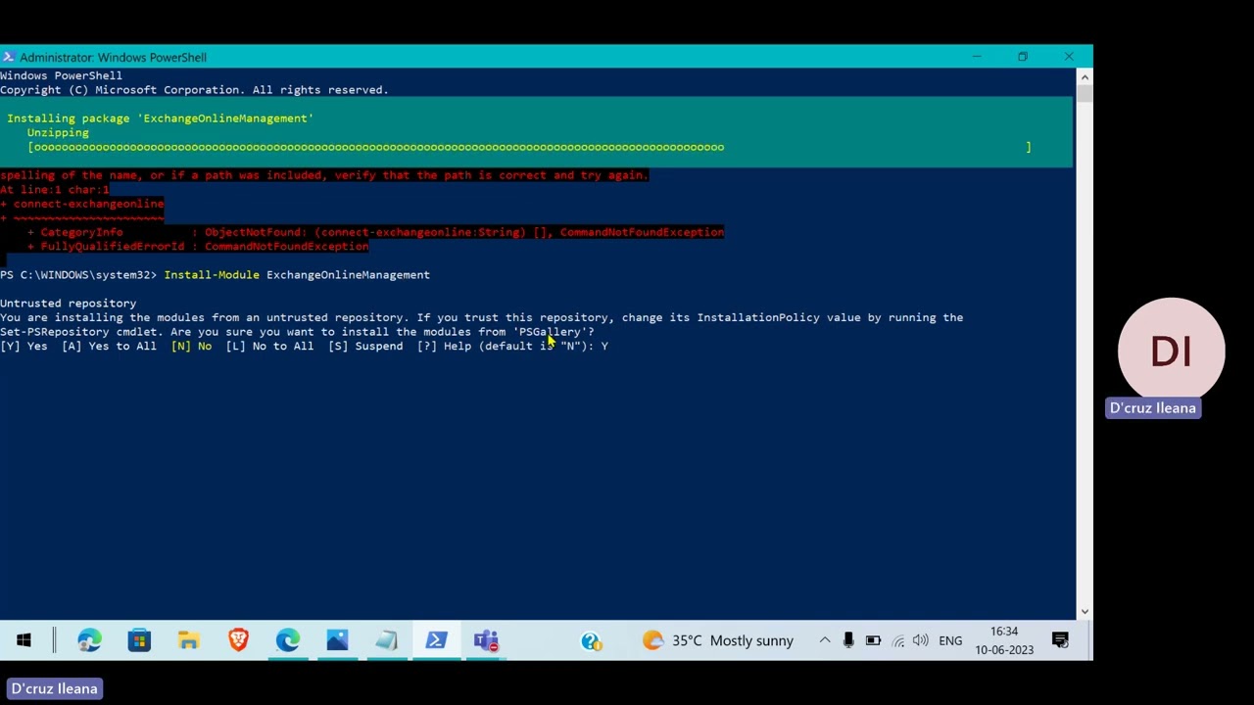Launch Microsoft Store from the taskbar
The height and width of the screenshot is (705, 1254).
click(x=139, y=640)
